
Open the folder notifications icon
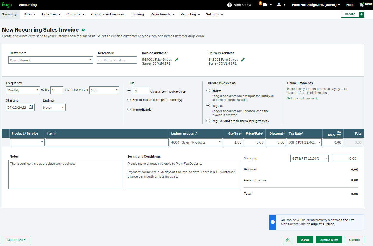pyautogui.click(x=265, y=5)
